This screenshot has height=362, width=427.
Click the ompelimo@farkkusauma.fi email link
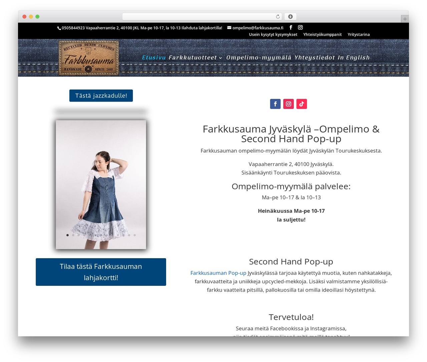[258, 28]
